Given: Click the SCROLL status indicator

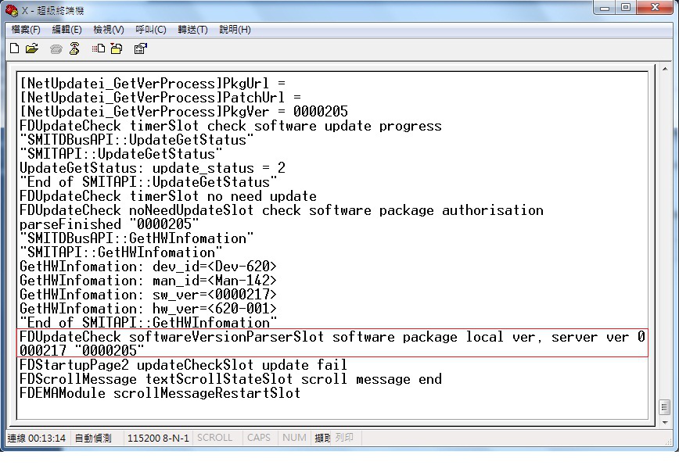Looking at the screenshot, I should click(215, 438).
